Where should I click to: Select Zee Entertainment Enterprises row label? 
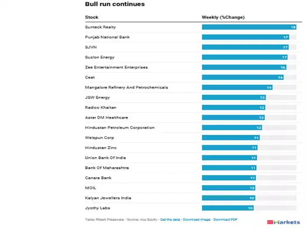coord(116,67)
